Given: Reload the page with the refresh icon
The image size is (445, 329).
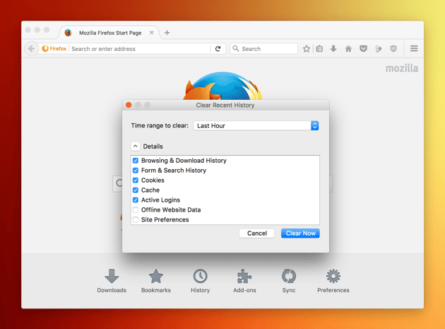Looking at the screenshot, I should pos(218,49).
